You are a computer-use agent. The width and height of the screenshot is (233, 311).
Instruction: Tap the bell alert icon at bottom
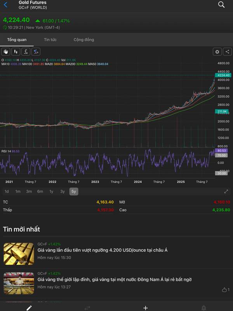(x=203, y=308)
